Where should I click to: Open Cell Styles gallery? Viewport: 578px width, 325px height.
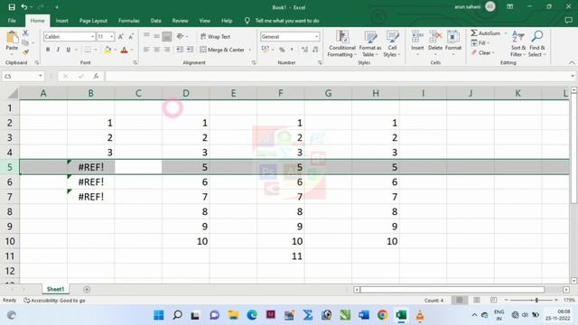[392, 44]
